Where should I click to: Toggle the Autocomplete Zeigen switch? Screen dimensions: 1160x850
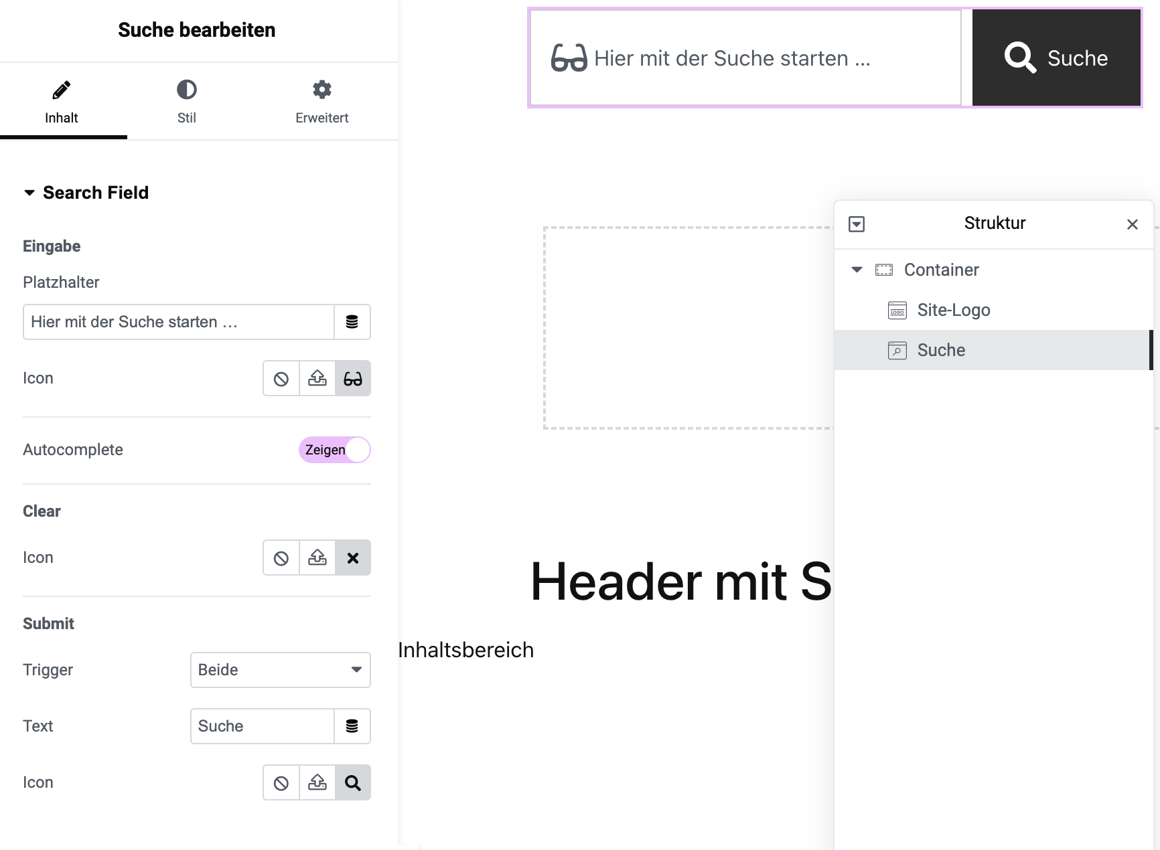click(335, 450)
